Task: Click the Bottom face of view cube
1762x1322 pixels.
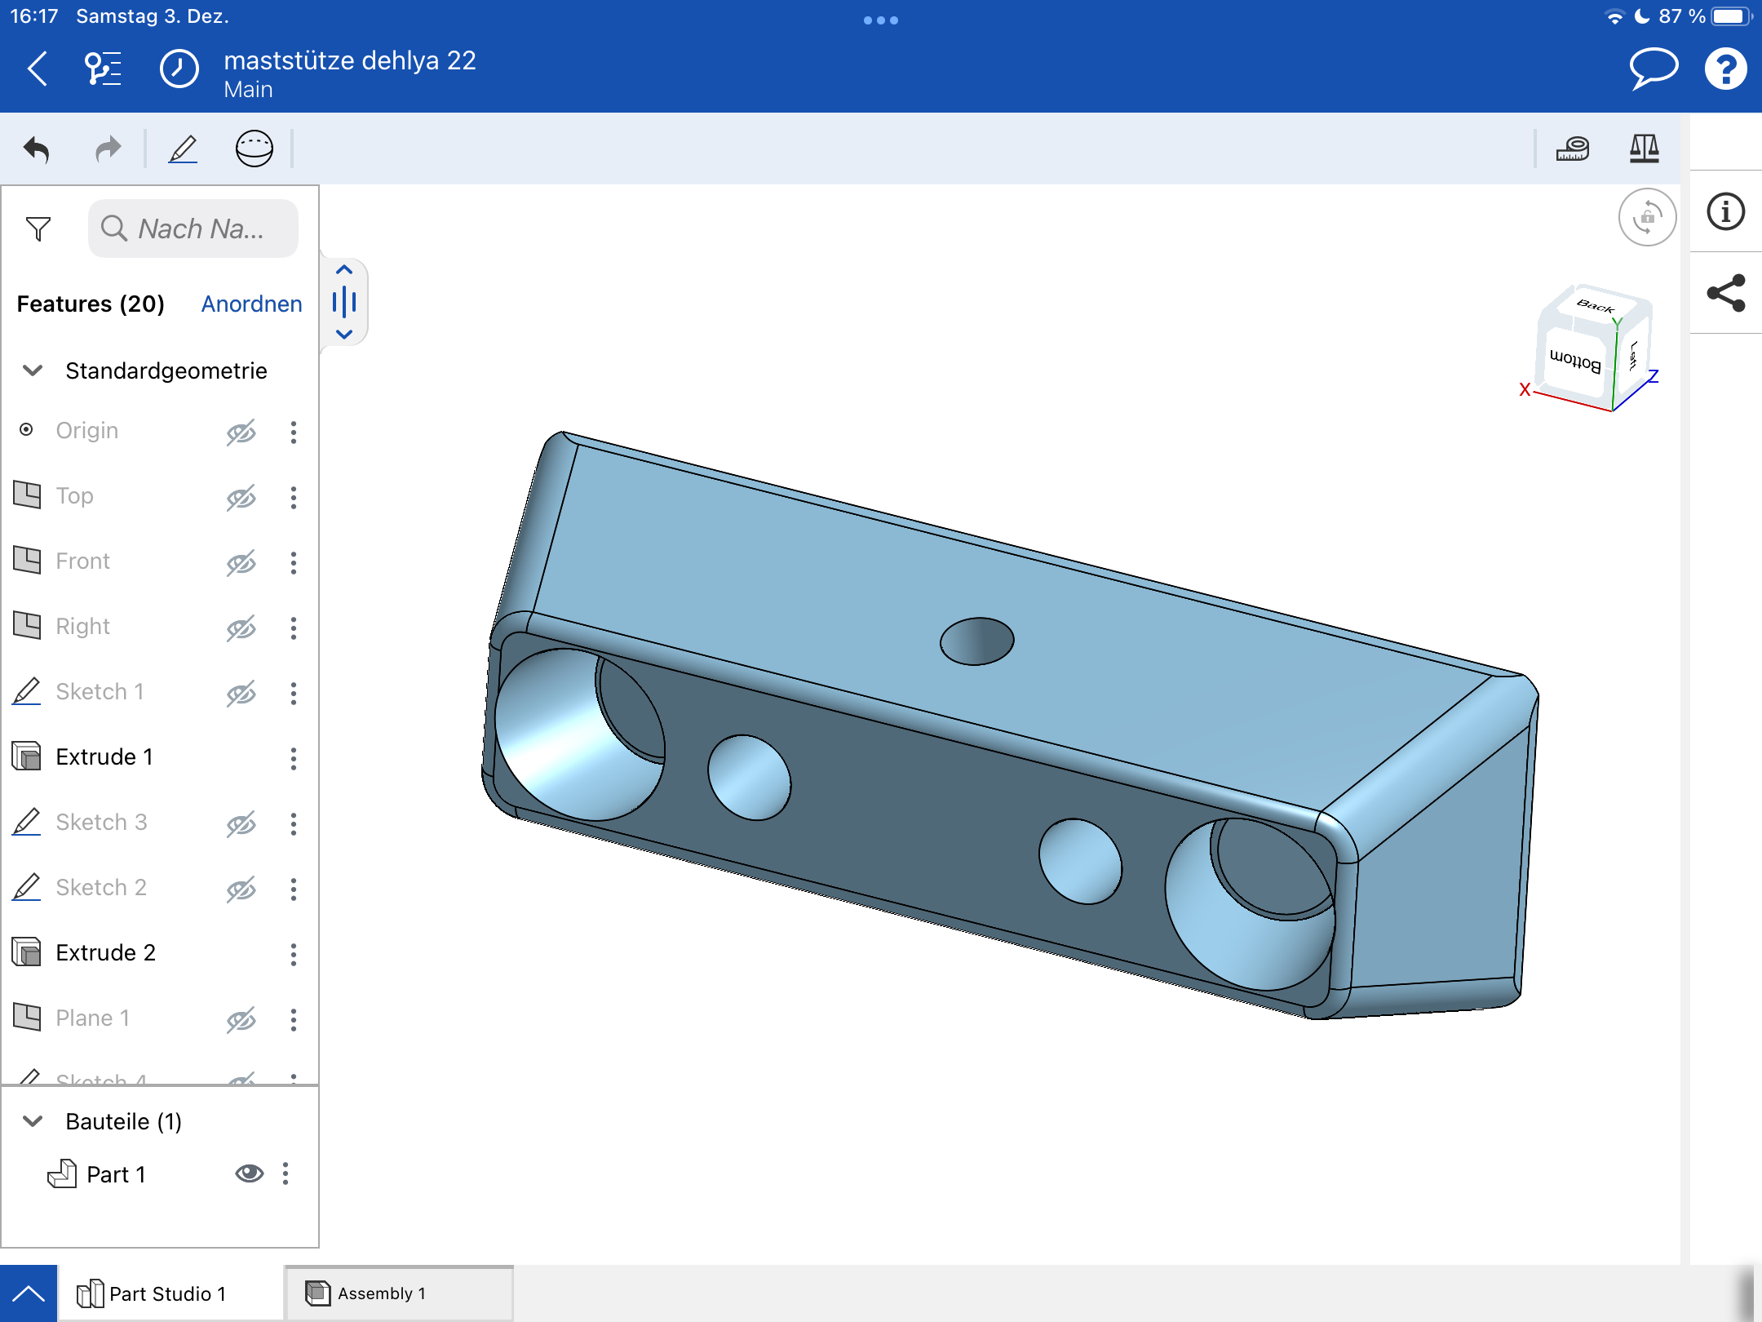Action: (1575, 360)
